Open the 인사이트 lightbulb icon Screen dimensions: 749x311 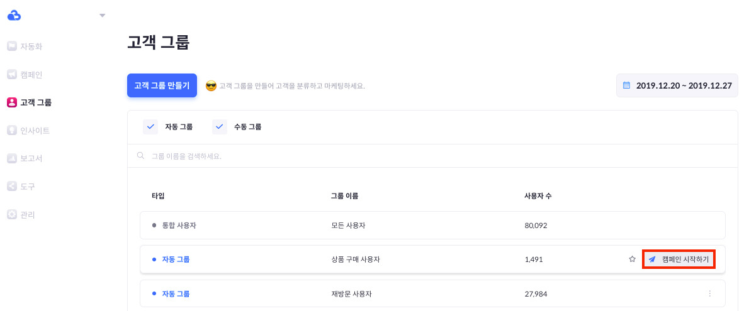click(x=12, y=130)
